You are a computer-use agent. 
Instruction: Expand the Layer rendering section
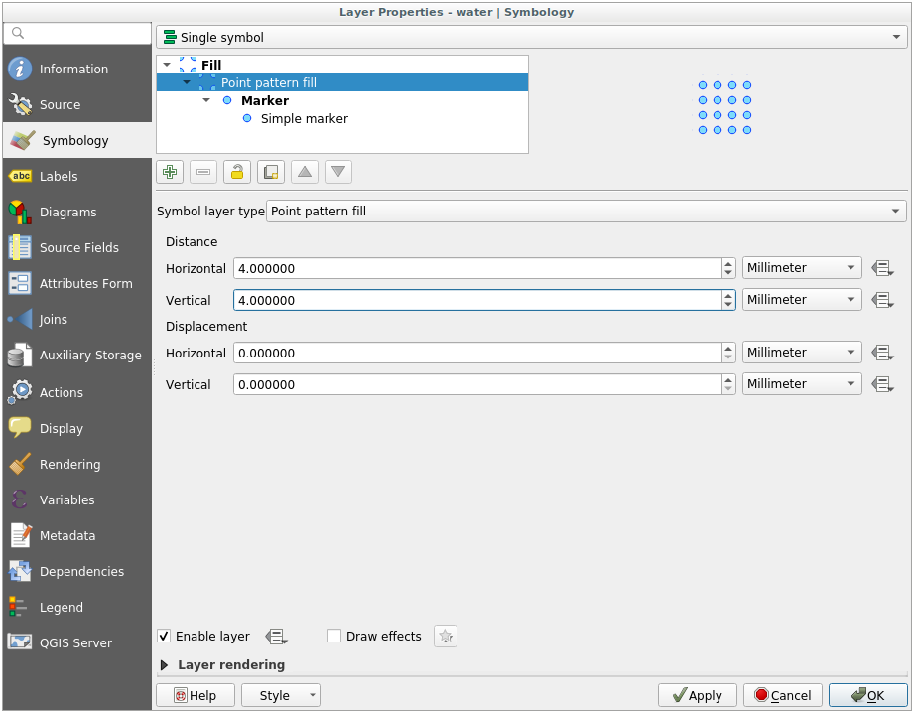[x=165, y=665]
